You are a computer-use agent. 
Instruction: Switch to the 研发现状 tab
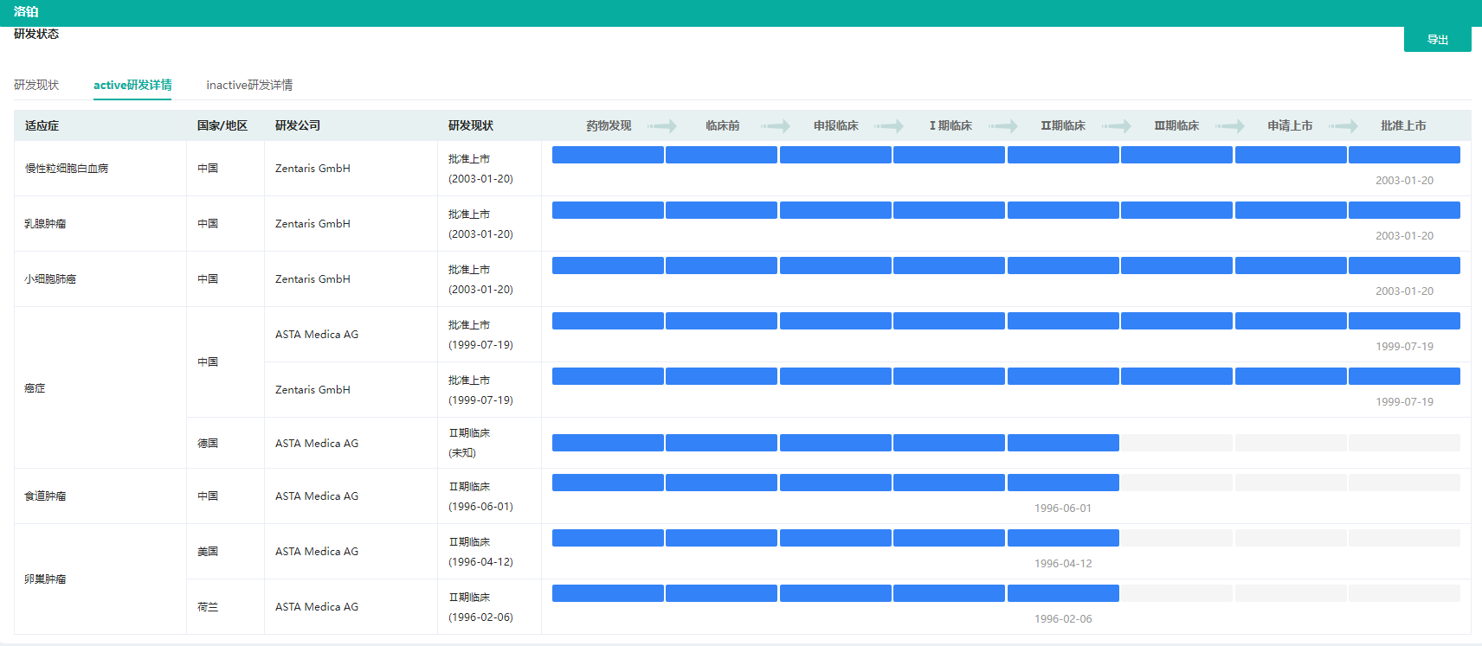36,85
